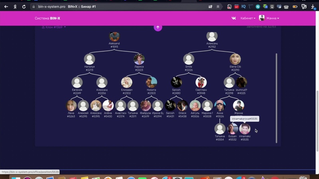Viewport: 319px width, 179px height.
Task: Open Марина #5508 position
Action: click(207, 105)
